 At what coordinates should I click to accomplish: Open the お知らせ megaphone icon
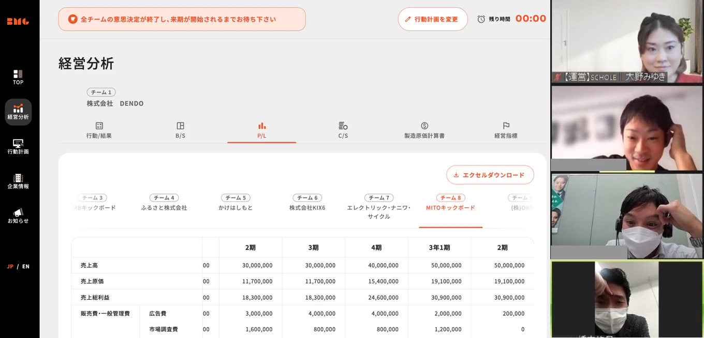(x=18, y=212)
